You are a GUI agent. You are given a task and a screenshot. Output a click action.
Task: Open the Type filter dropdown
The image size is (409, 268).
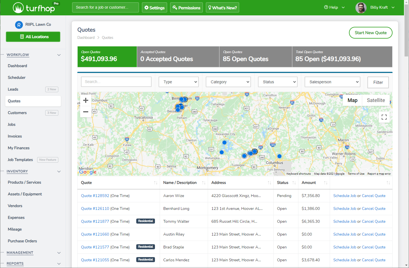click(x=179, y=82)
